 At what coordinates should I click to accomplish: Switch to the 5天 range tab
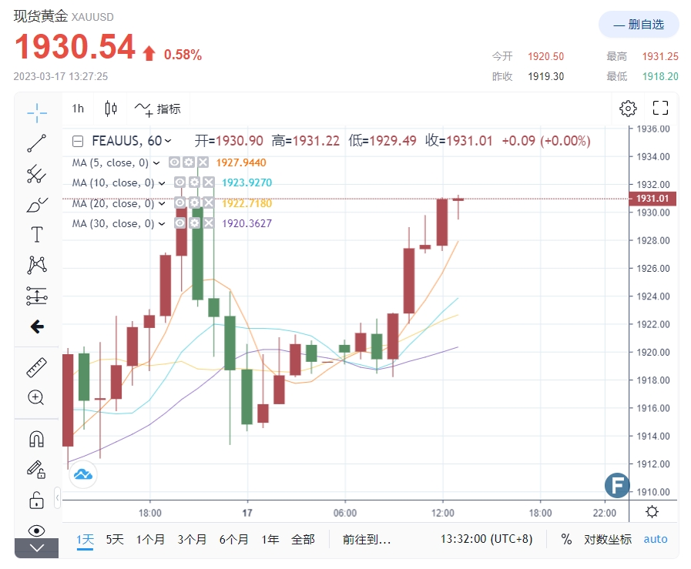pyautogui.click(x=112, y=540)
